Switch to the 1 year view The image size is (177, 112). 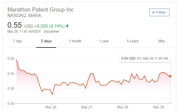(x=104, y=41)
